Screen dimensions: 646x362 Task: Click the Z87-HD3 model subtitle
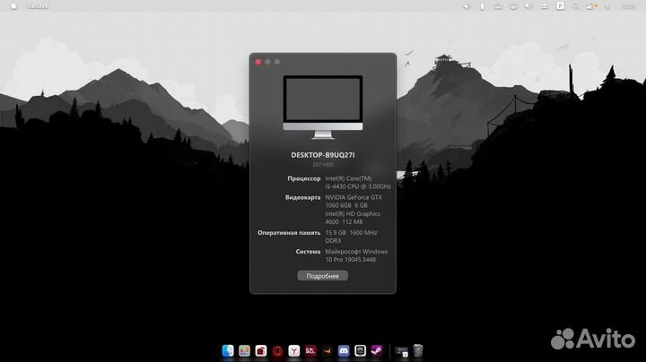[x=323, y=165]
